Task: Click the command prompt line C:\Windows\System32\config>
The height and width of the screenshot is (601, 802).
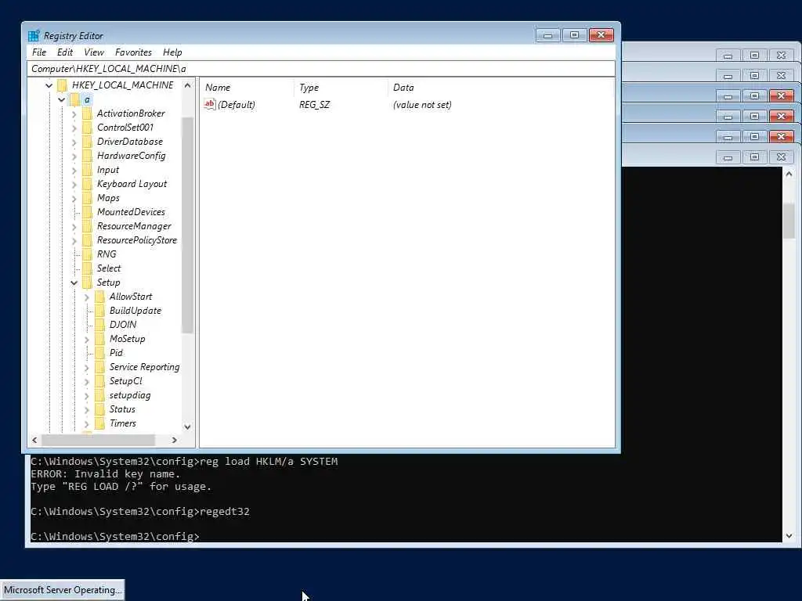Action: coord(115,536)
